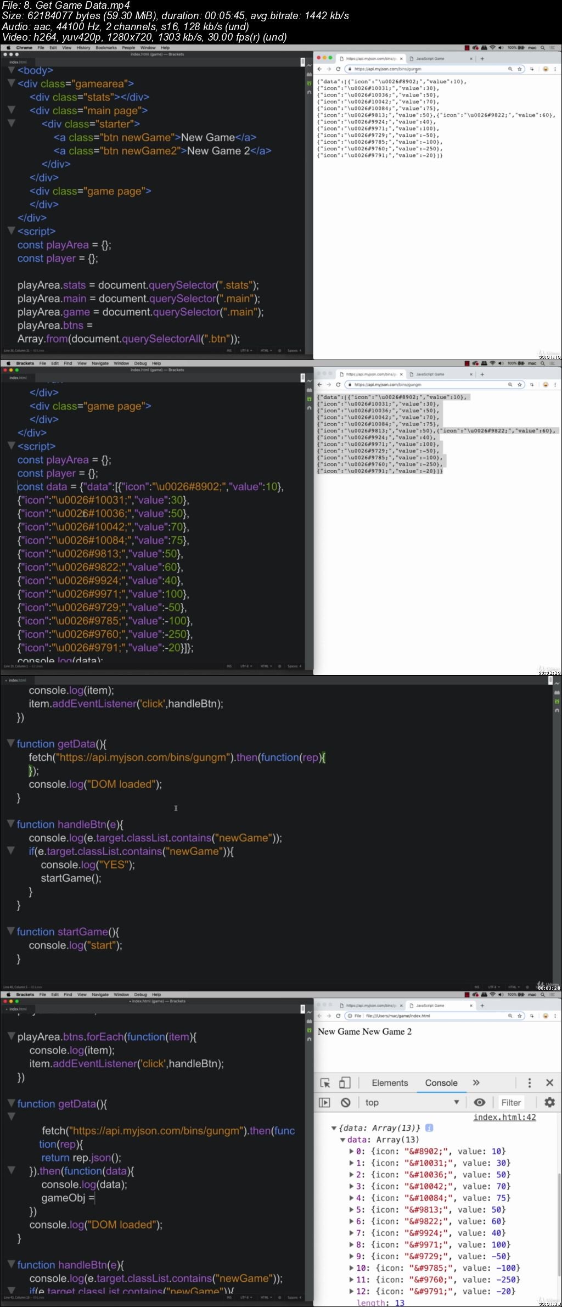Click the 'return rep.json();' code line
562x1307 pixels.
coord(81,1157)
